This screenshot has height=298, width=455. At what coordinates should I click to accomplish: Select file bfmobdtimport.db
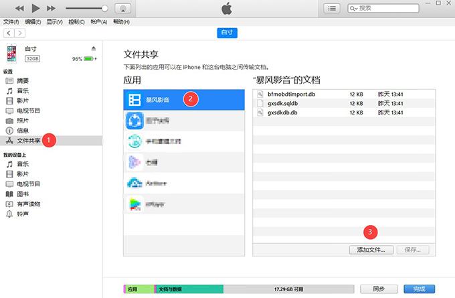(344, 94)
